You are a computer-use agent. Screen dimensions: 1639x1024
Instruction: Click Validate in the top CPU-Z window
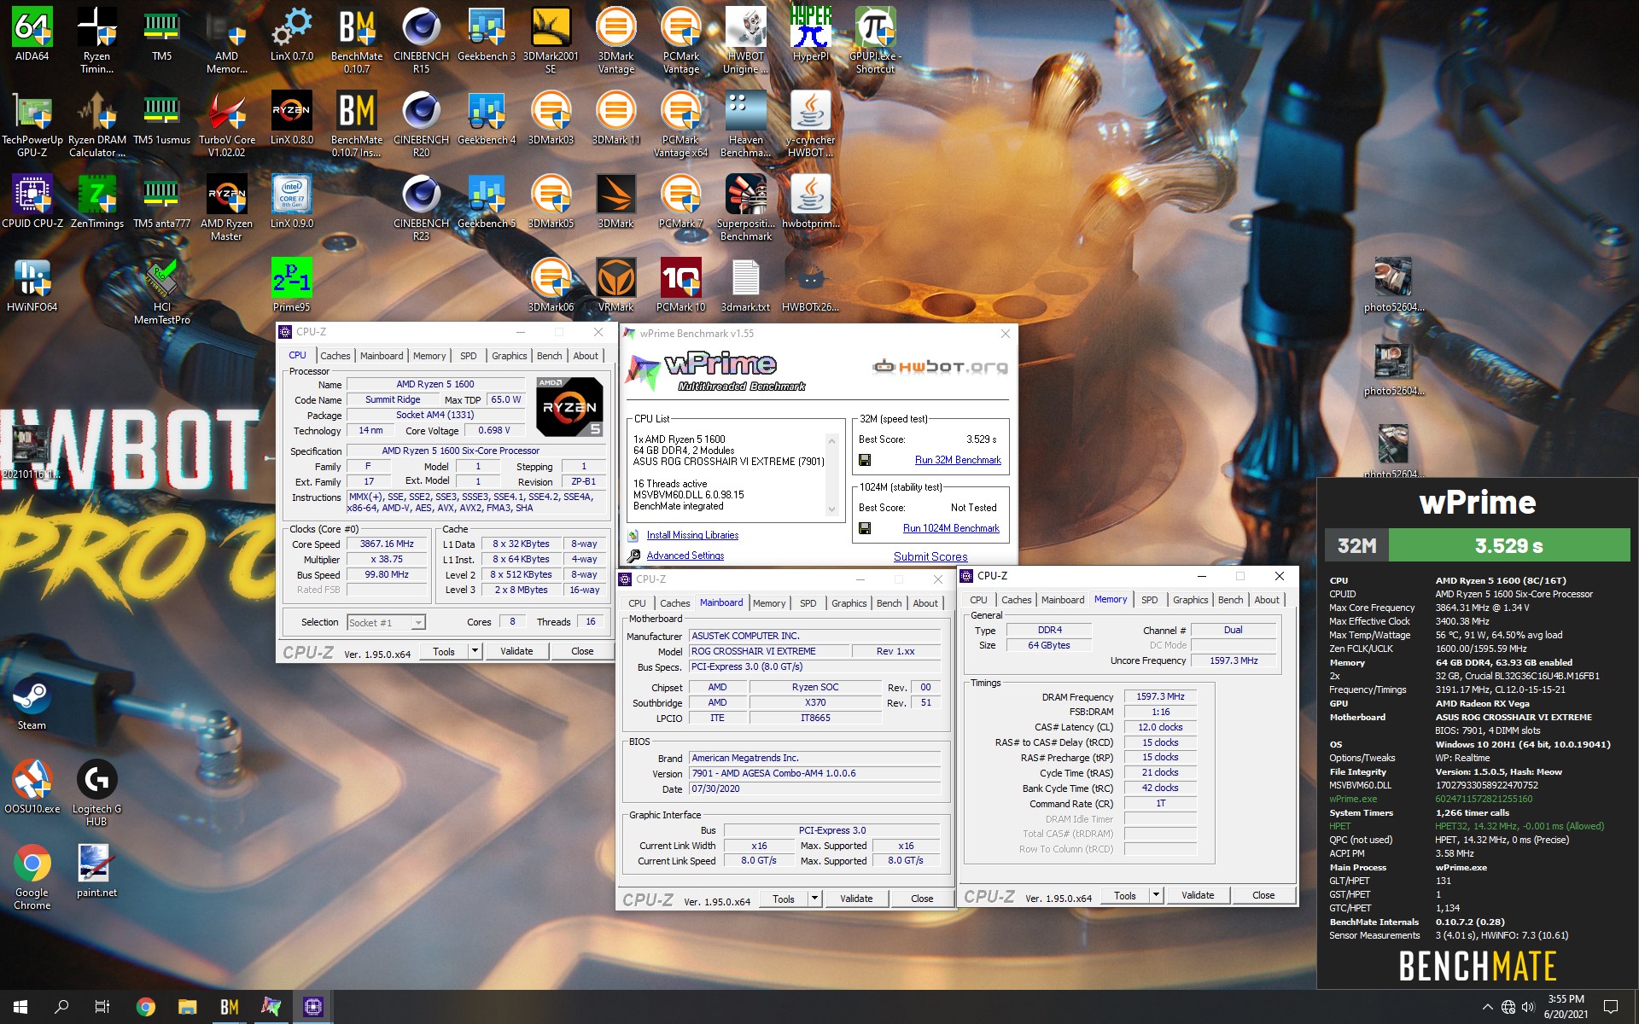[x=516, y=651]
